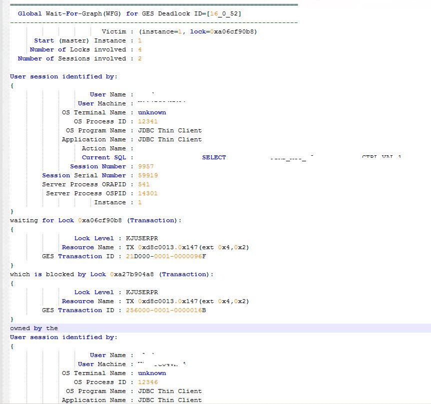The height and width of the screenshot is (404, 431).
Task: Click the Number of Locks involved value 4
Action: (x=140, y=49)
